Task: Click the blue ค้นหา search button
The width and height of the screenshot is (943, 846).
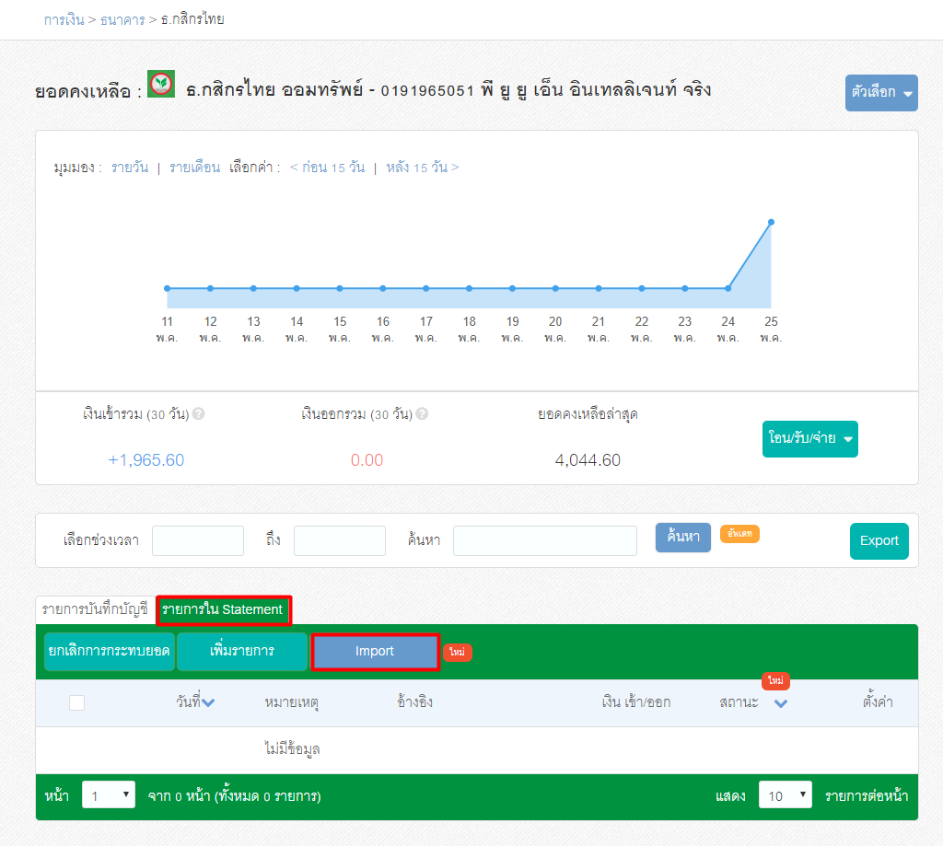Action: [683, 537]
